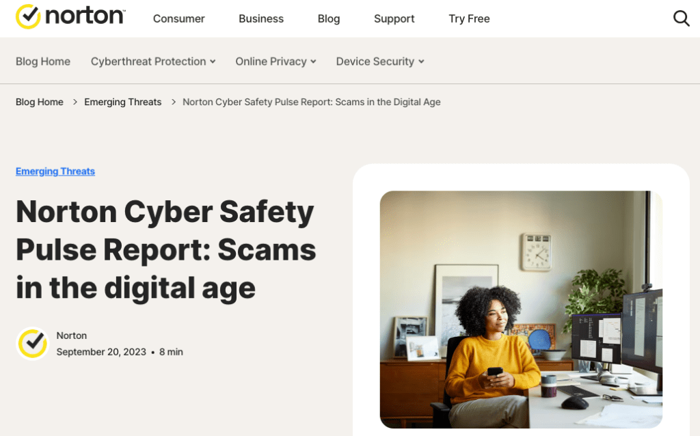This screenshot has width=700, height=436.
Task: Open the Consumer menu
Action: pyautogui.click(x=179, y=18)
